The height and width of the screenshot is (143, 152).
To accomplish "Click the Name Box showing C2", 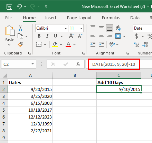I will (19, 64).
